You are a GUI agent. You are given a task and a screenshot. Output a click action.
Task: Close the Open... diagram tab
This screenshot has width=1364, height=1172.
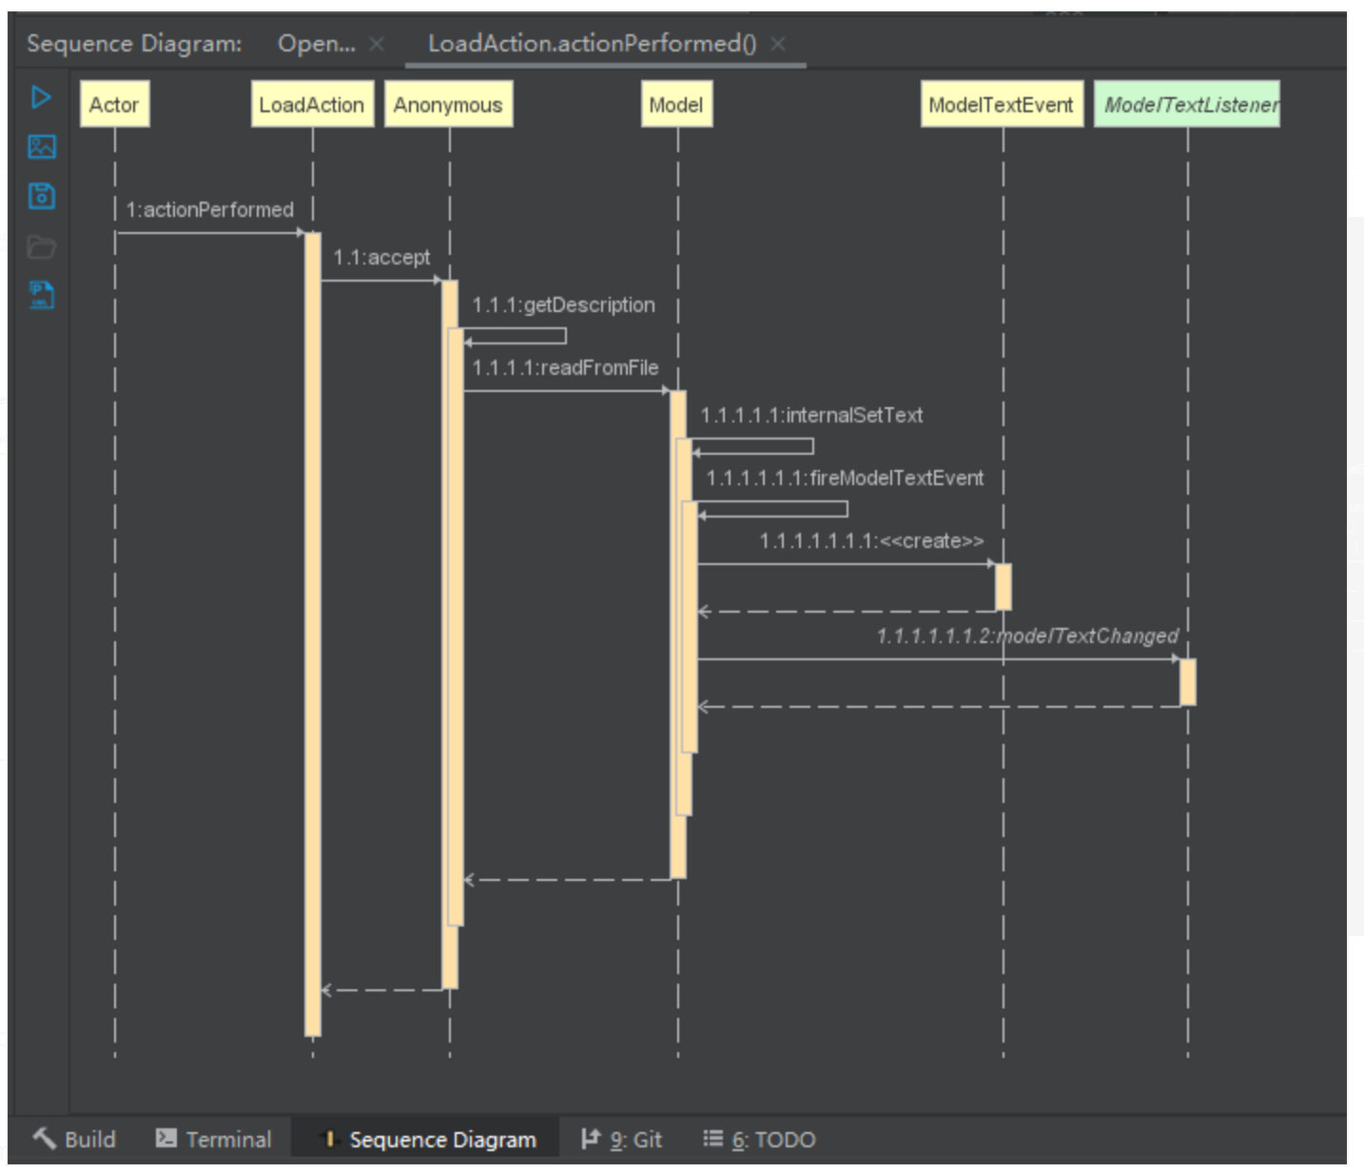pyautogui.click(x=377, y=44)
